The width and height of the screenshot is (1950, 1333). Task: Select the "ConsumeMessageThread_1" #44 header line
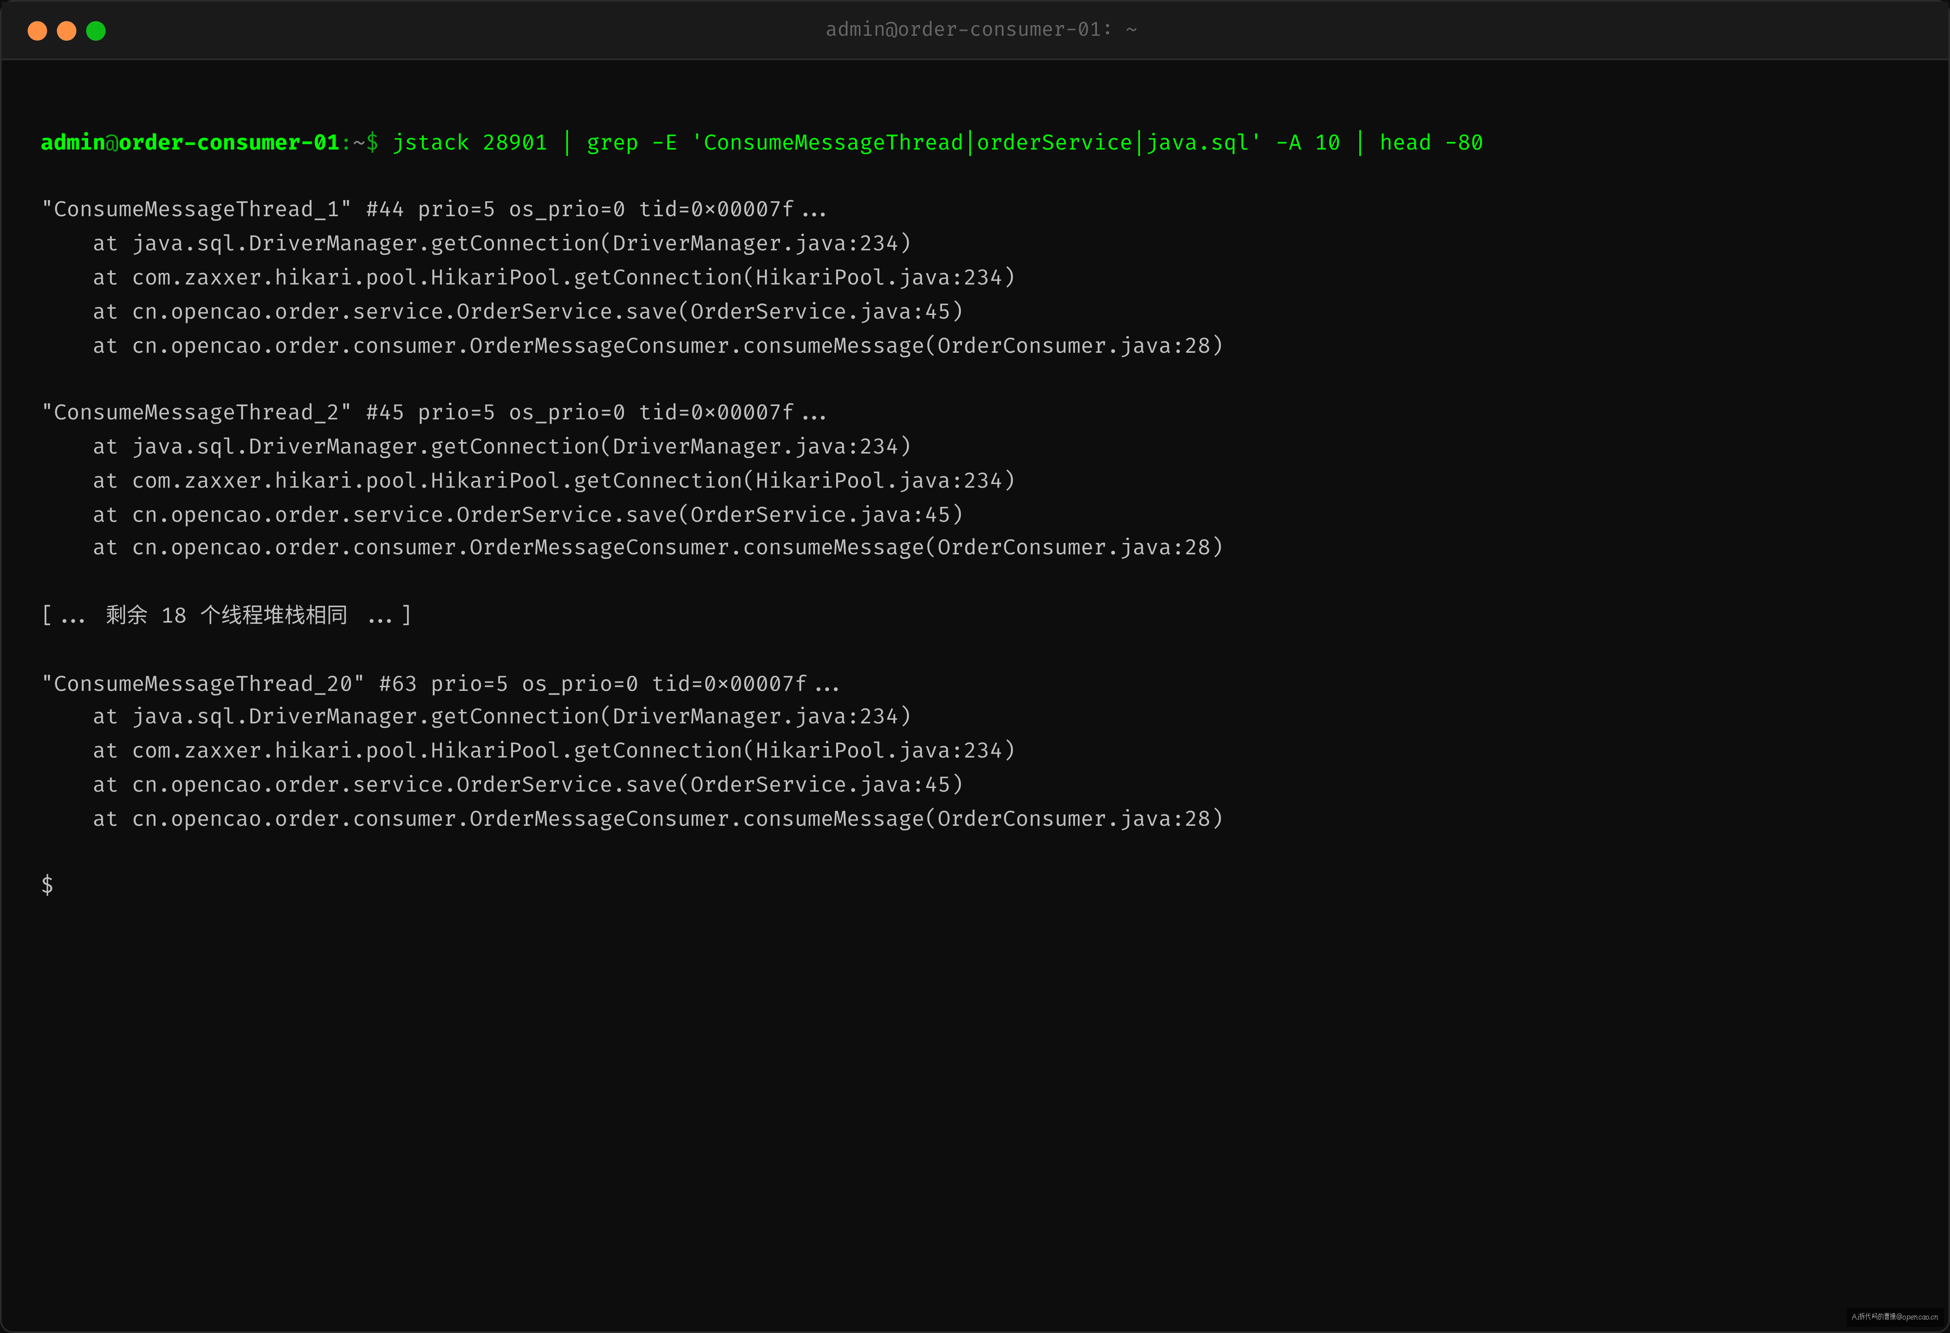[434, 209]
